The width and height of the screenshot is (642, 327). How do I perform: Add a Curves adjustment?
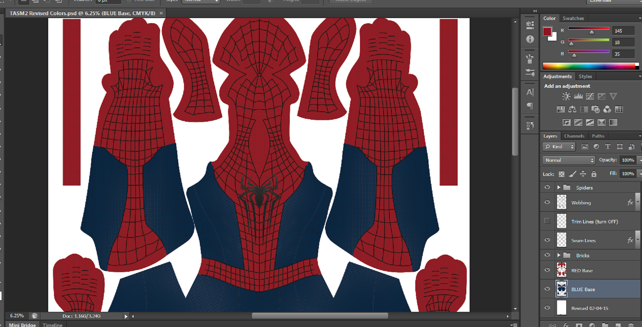click(x=590, y=96)
